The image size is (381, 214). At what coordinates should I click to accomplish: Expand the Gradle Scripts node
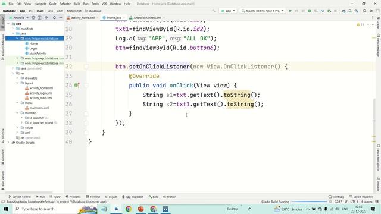click(x=8, y=143)
